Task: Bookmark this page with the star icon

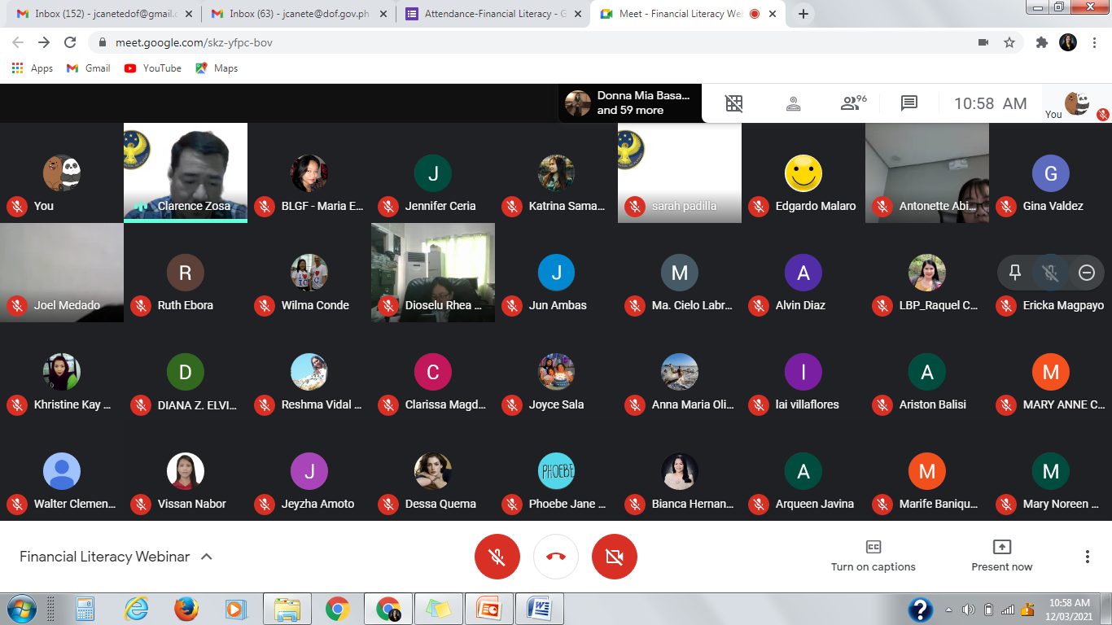Action: (x=1009, y=42)
